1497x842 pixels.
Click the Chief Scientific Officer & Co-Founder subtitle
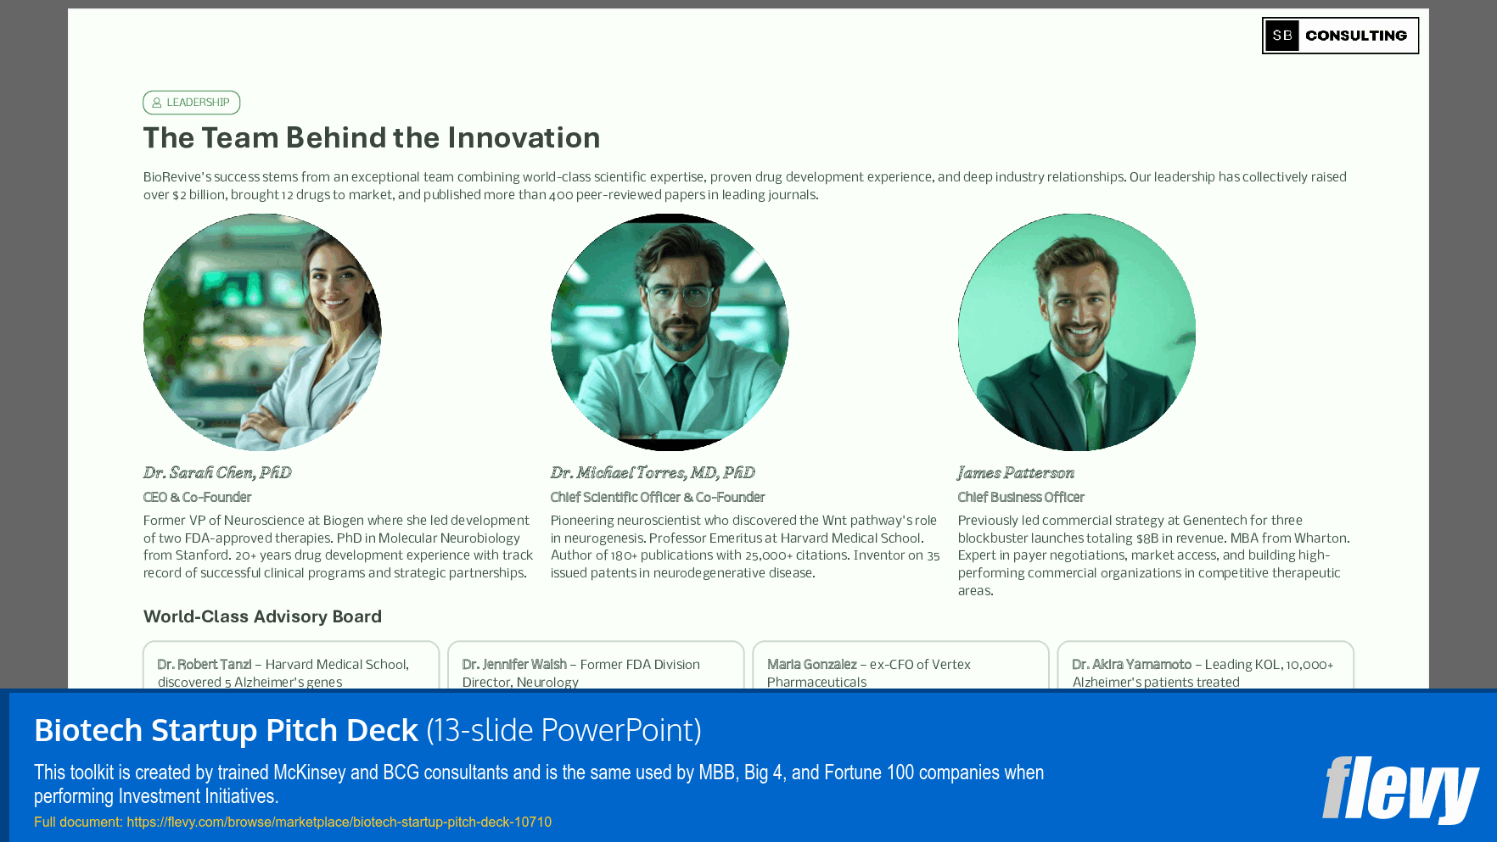coord(658,497)
